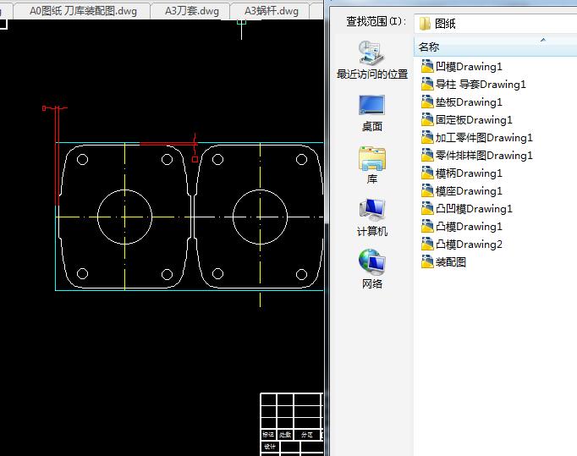Screen dimensions: 577x456
Task: Click the file name 加工零件图Drawing1
Action: pos(484,138)
